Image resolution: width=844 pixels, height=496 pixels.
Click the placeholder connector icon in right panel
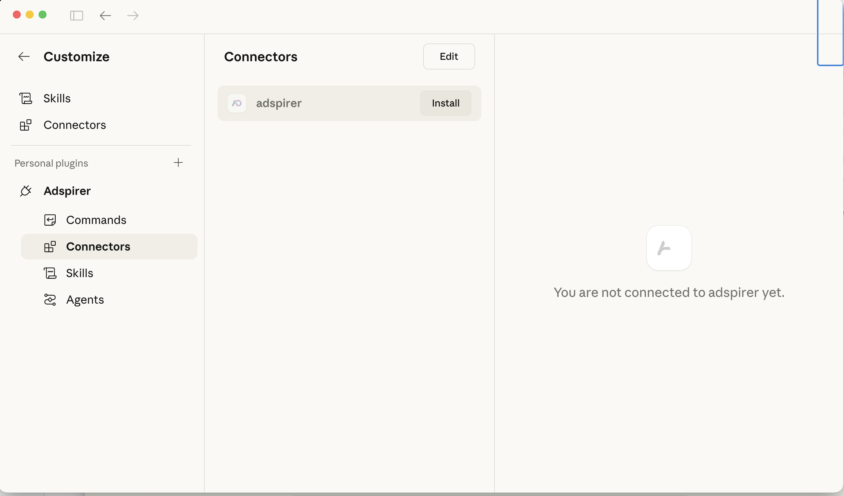pos(669,248)
